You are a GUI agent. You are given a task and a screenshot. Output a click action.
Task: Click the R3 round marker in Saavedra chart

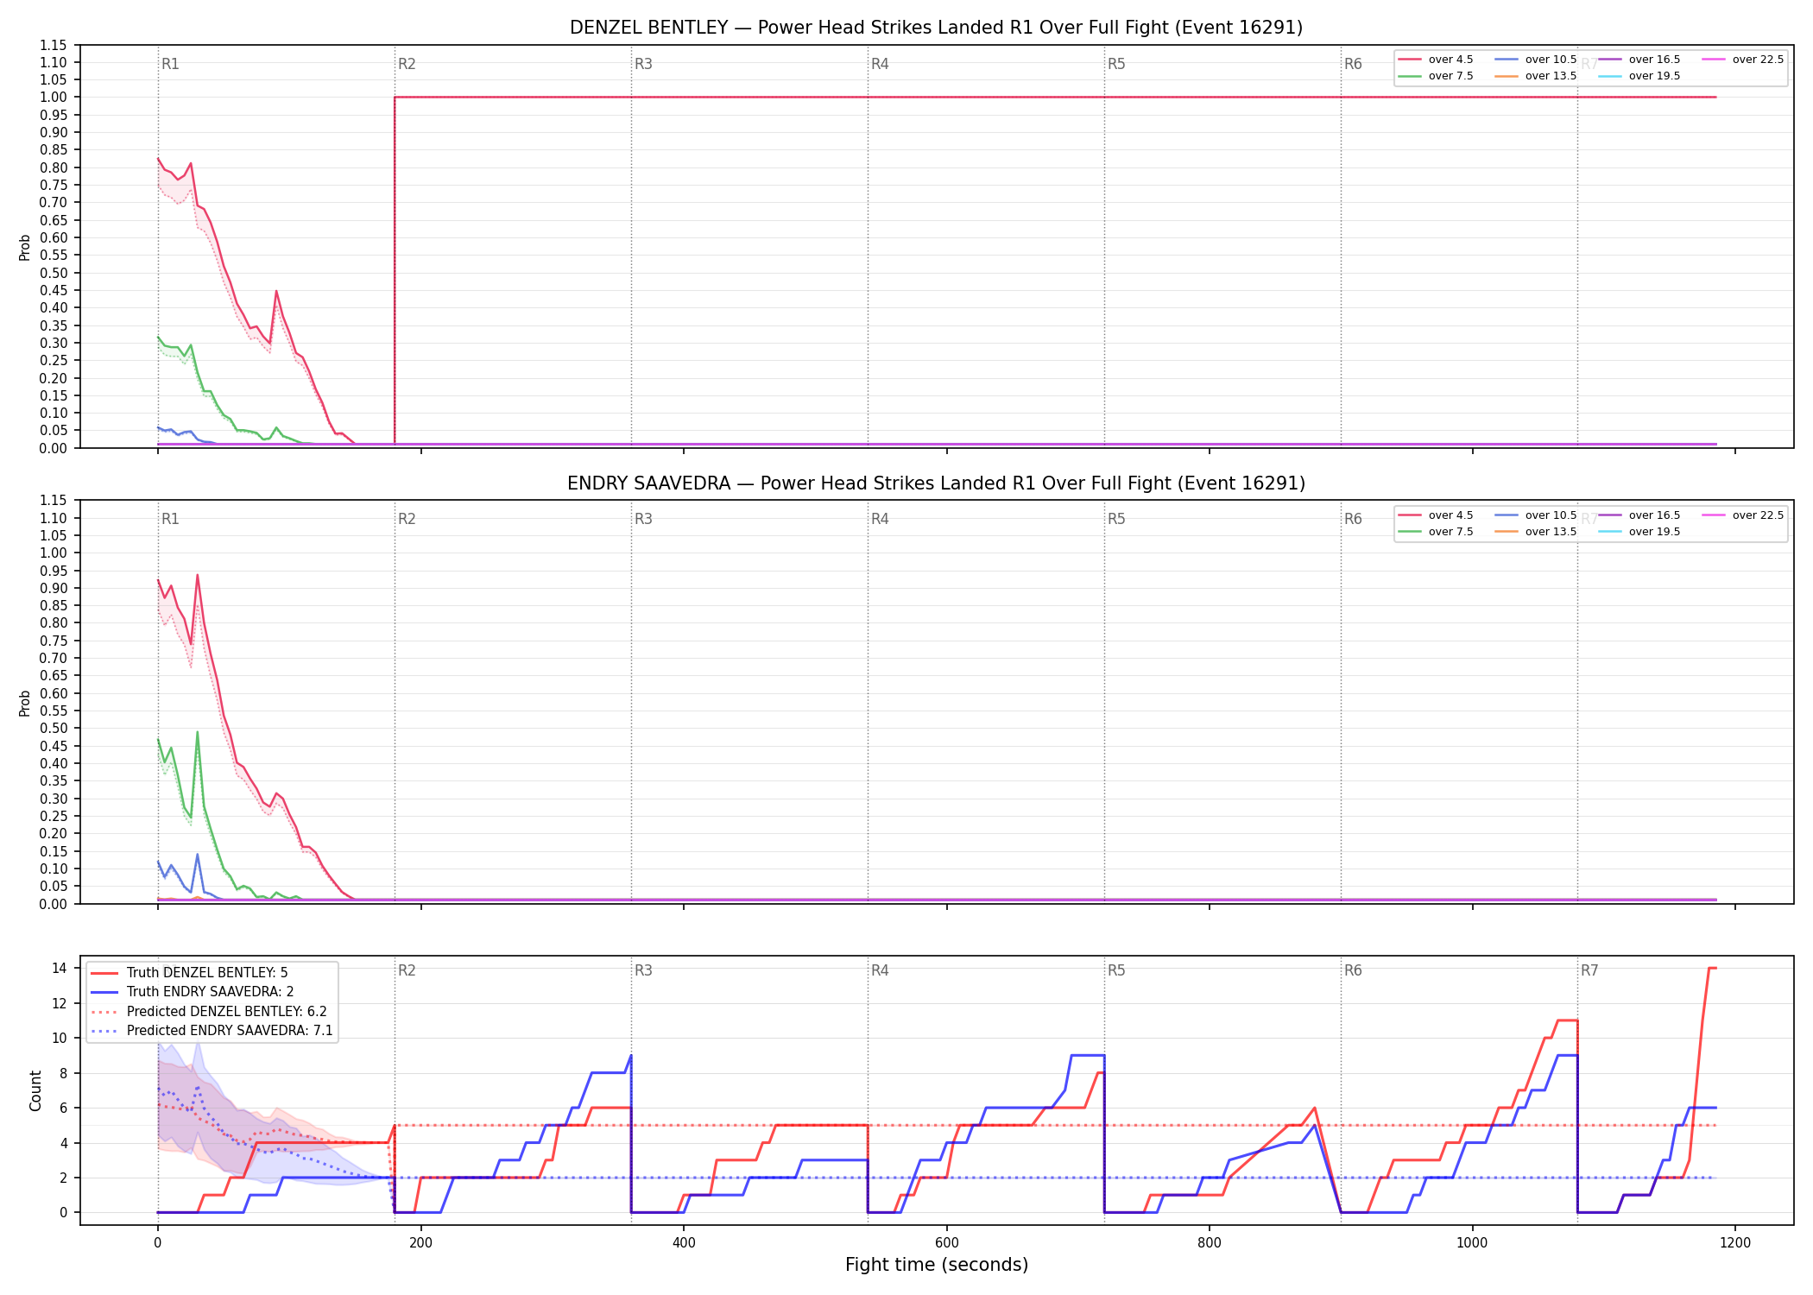coord(643,519)
